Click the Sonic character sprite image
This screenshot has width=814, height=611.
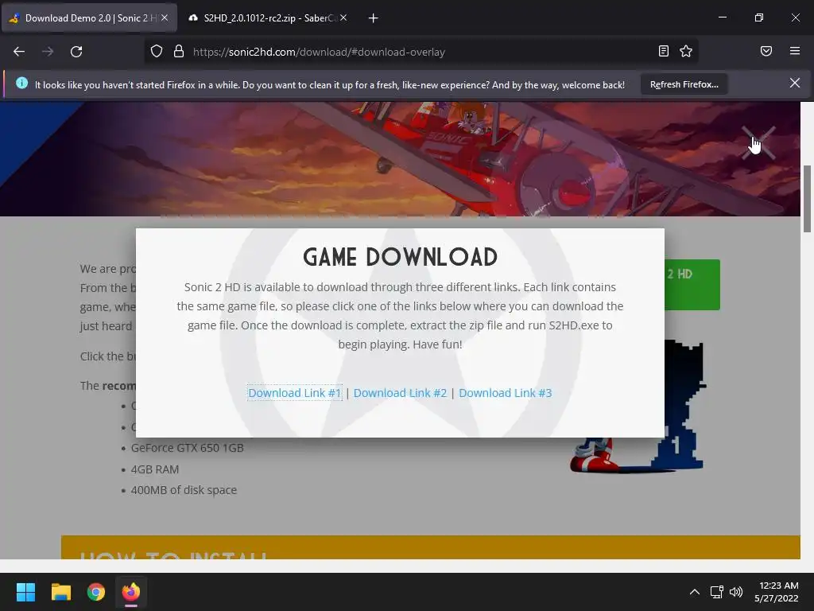(638, 407)
